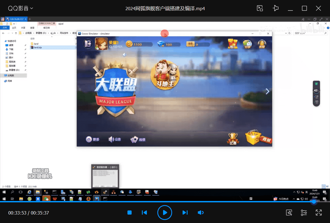Show next game page with right arrow
Screen dimensions: 330x223
tap(267, 91)
